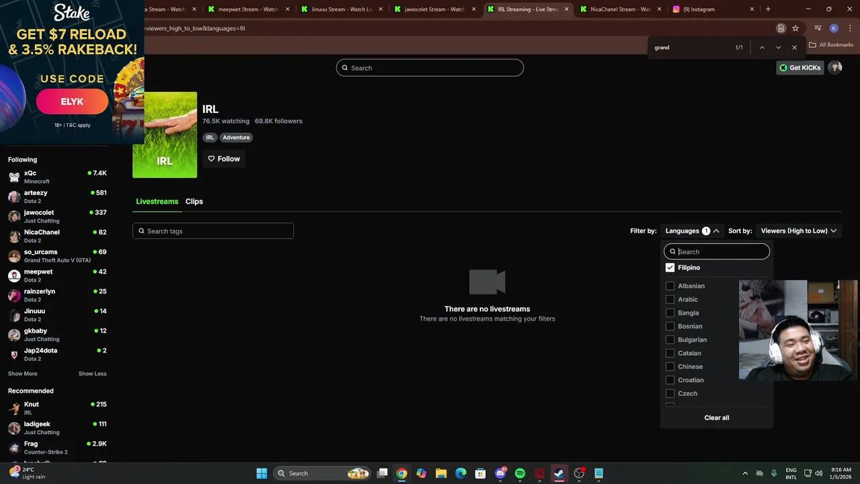
Task: Open NicaChanel channel in Following list
Action: [x=57, y=236]
